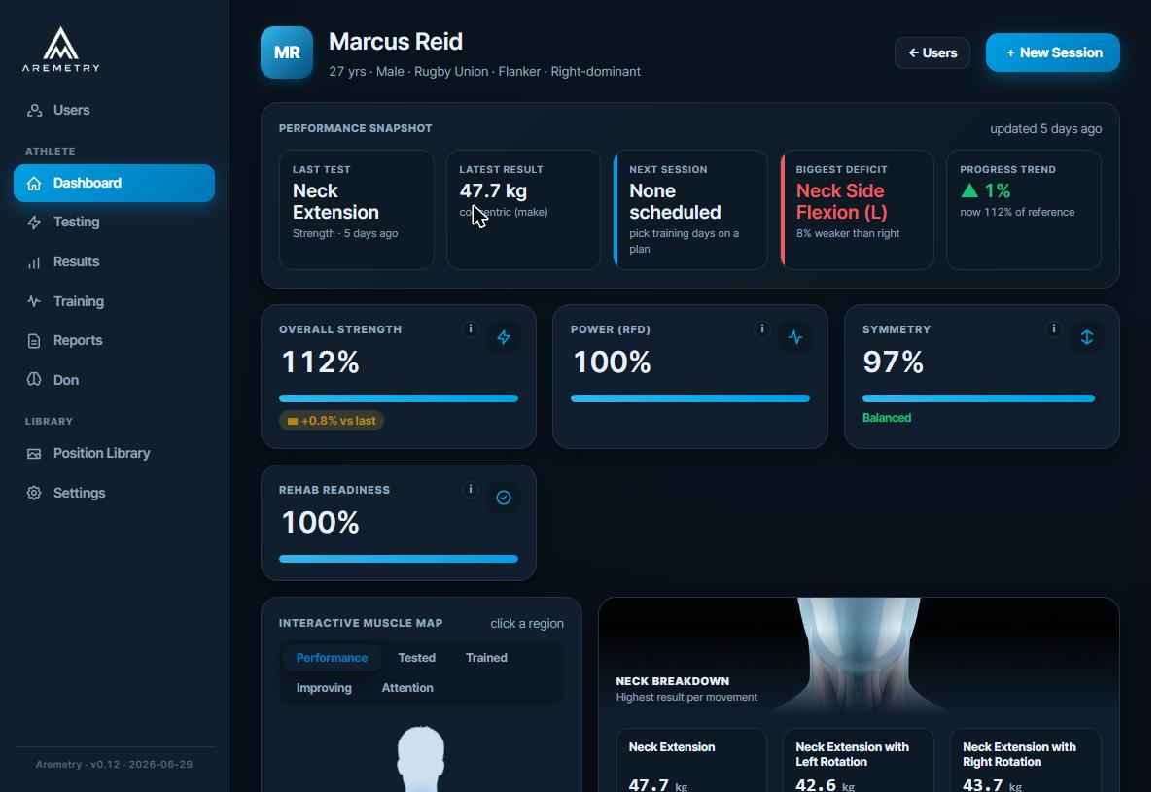The height and width of the screenshot is (792, 1161).
Task: Click the Reports document icon
Action: point(34,340)
